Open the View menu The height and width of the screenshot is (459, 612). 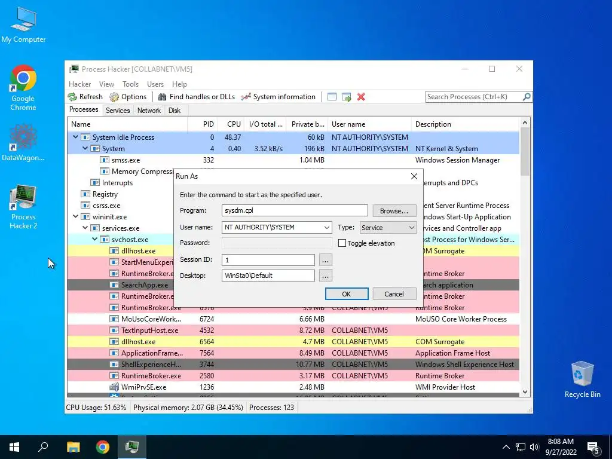click(x=106, y=84)
